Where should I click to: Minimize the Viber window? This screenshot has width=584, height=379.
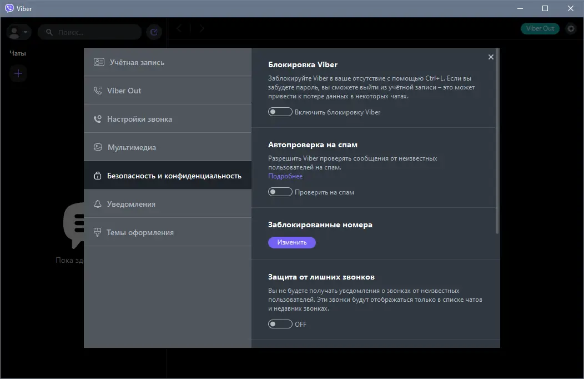tap(520, 8)
